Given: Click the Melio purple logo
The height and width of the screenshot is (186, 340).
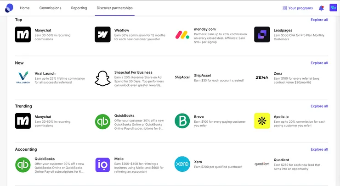Looking at the screenshot, I should tap(102, 164).
